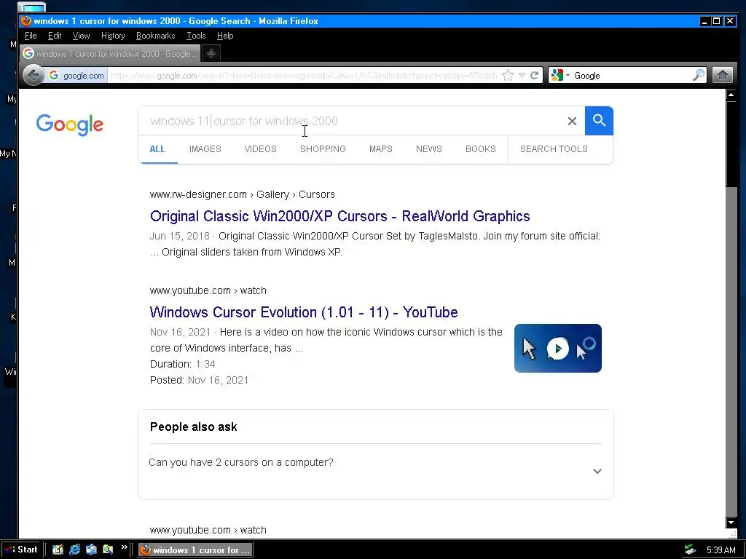
Task: Click the fourth quick launch search icon
Action: point(108,550)
